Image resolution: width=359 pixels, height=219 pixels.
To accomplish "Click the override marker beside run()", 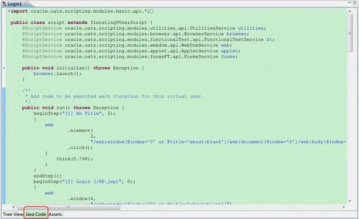I will coord(4,108).
